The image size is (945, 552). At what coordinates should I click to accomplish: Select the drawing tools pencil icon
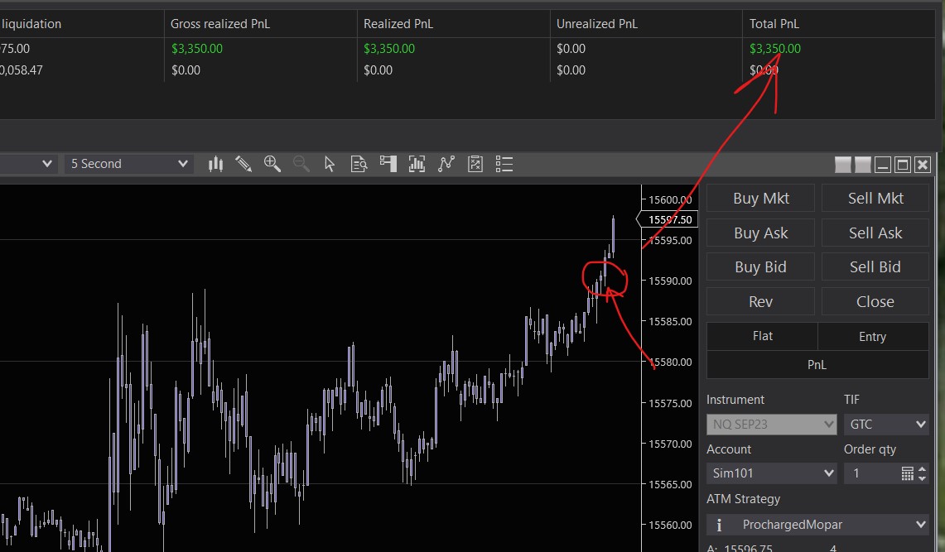pos(243,164)
